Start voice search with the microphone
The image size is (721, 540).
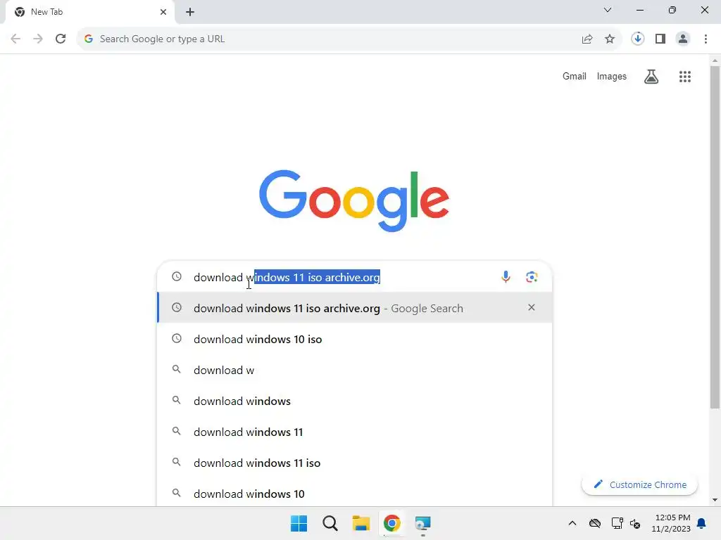pyautogui.click(x=506, y=277)
